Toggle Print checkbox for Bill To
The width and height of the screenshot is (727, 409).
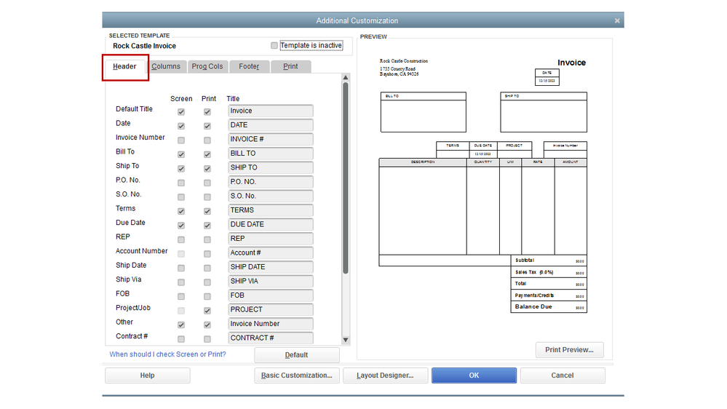207,154
